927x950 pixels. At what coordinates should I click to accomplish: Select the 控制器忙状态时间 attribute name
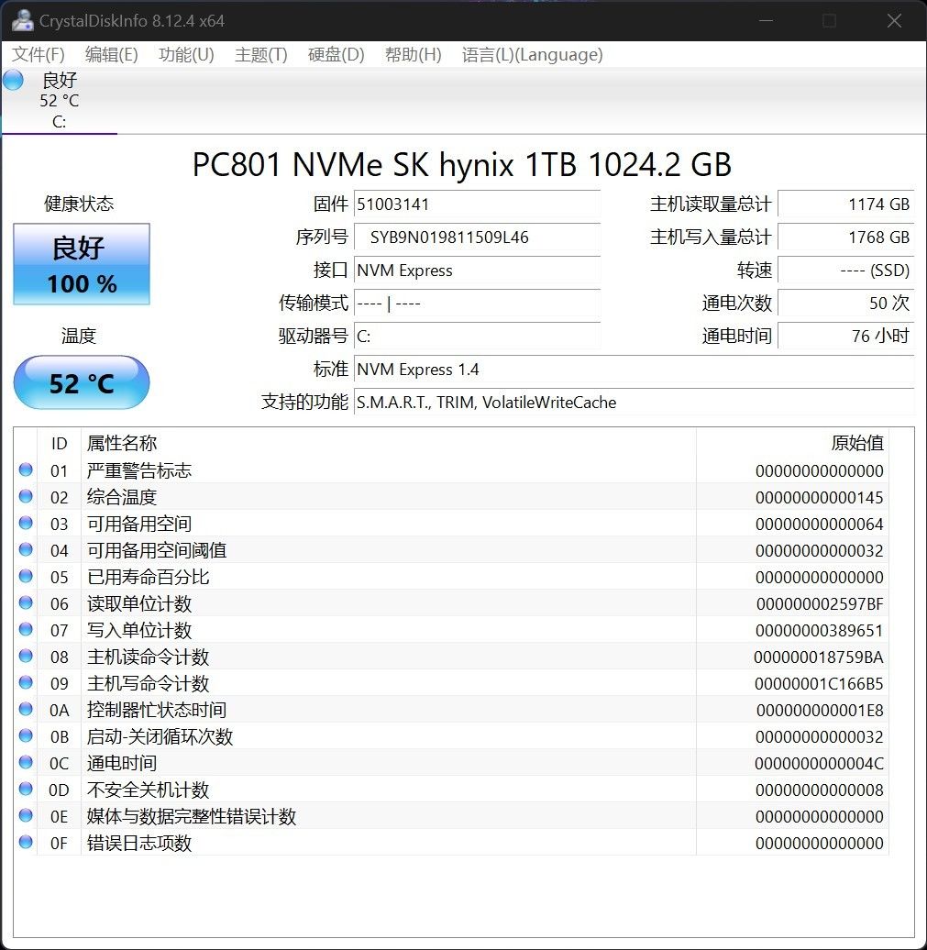coord(157,710)
